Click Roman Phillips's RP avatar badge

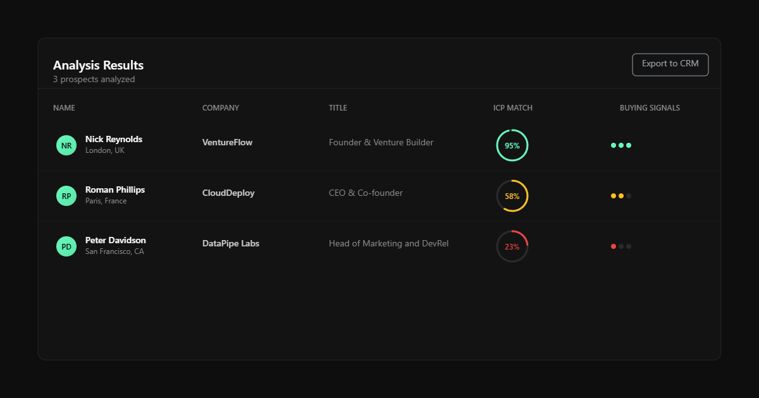(66, 196)
